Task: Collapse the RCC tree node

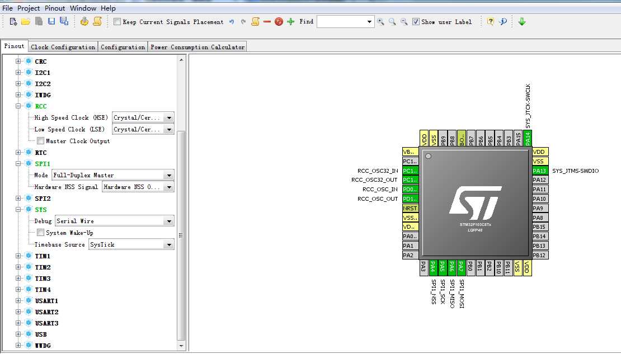Action: pos(18,106)
